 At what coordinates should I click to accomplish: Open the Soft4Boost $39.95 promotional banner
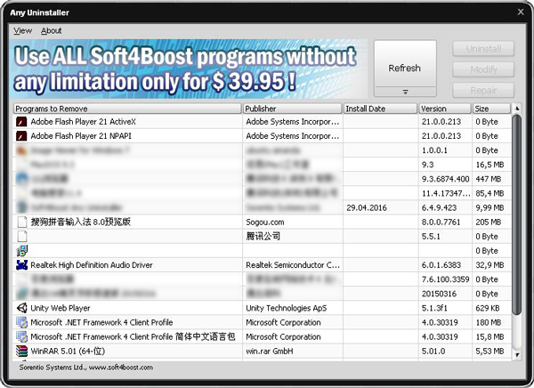189,69
